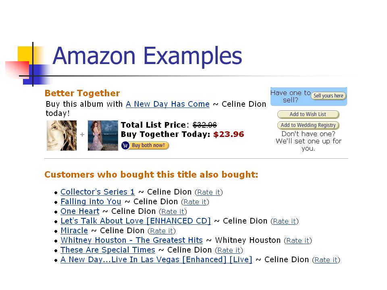Click Rate it next to One Heart

173,211
